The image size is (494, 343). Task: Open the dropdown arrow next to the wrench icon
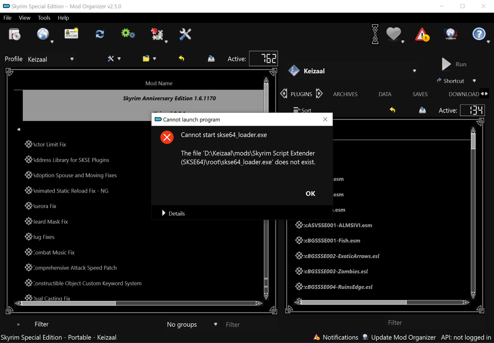tap(119, 59)
